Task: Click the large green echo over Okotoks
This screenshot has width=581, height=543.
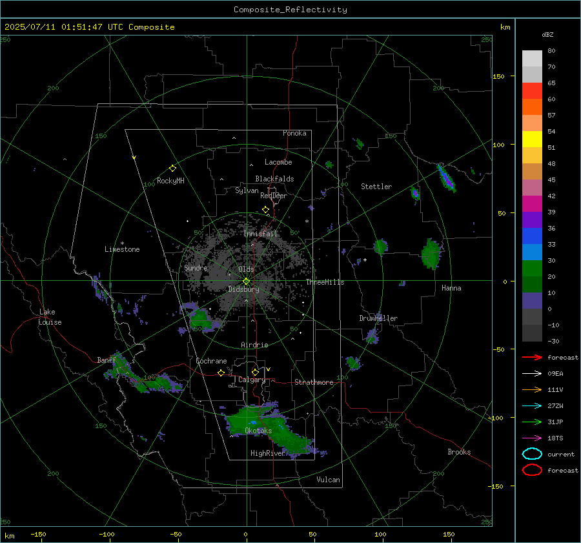Action: [270, 430]
